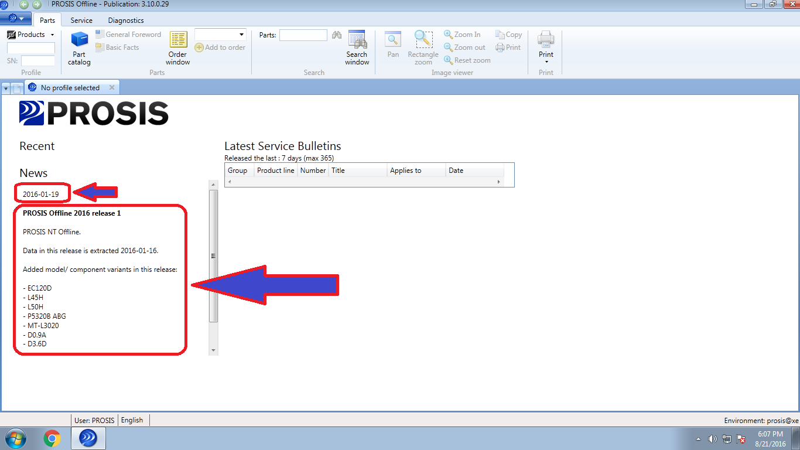800x450 pixels.
Task: Click the binoculars search icon
Action: pos(336,35)
